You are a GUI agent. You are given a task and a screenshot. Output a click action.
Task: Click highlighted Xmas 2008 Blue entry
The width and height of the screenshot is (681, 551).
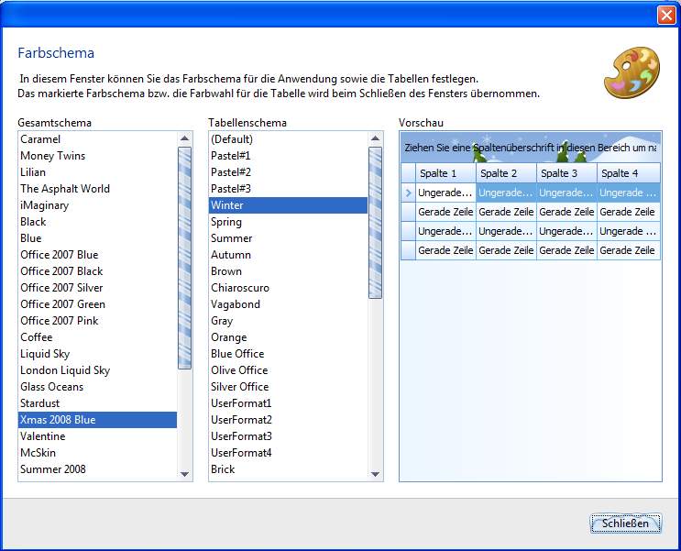click(98, 420)
